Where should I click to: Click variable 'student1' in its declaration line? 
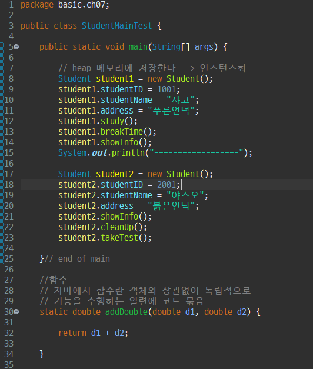click(x=115, y=79)
